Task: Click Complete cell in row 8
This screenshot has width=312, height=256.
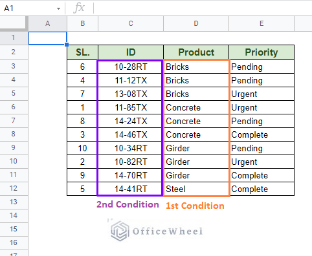Action: [262, 134]
